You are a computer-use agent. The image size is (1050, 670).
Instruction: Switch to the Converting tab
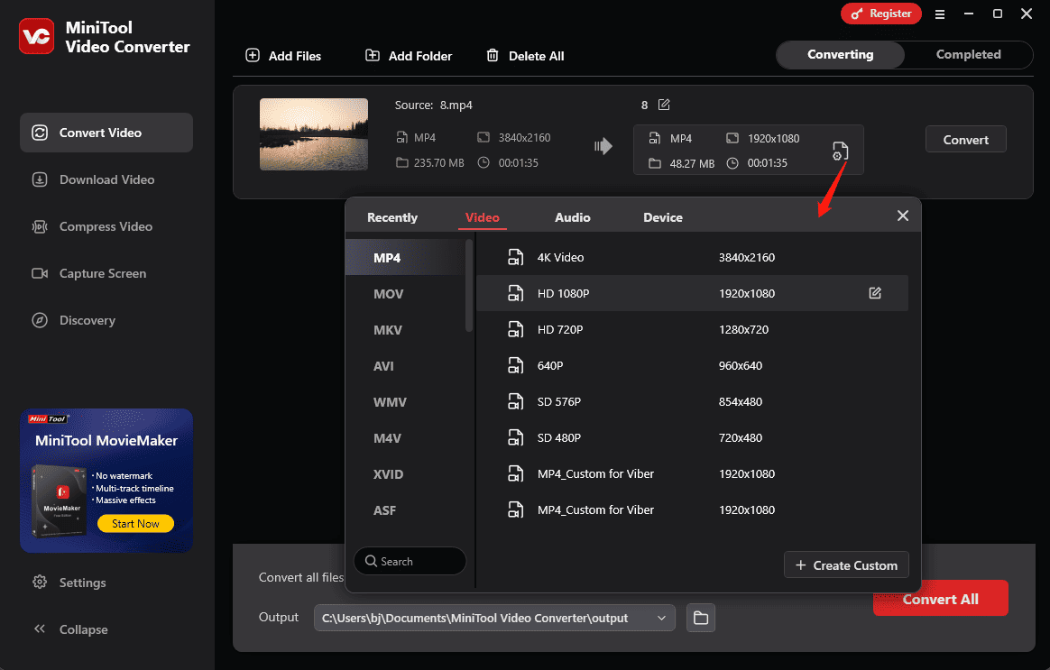click(x=840, y=55)
